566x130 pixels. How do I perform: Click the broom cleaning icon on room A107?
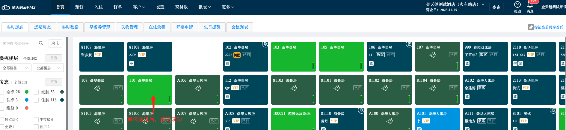click(x=193, y=121)
